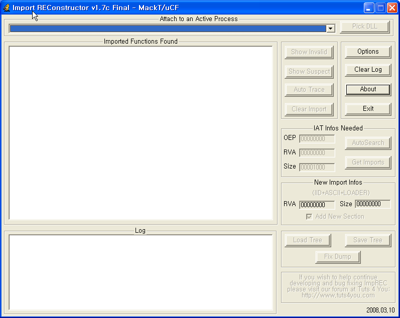Open the Options dialog

tap(368, 52)
